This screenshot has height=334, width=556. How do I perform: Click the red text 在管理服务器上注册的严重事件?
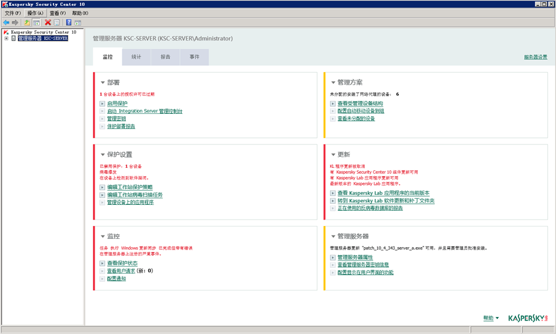[x=131, y=254]
